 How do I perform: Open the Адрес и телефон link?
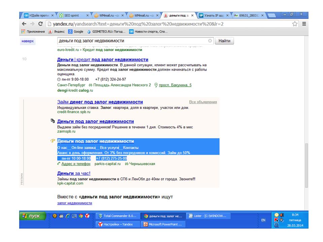pyautogui.click(x=76, y=164)
